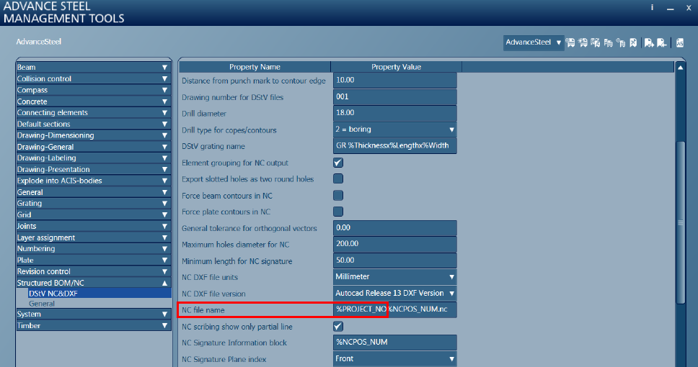698x367 pixels.
Task: Expand the Beam category
Action: (x=94, y=67)
